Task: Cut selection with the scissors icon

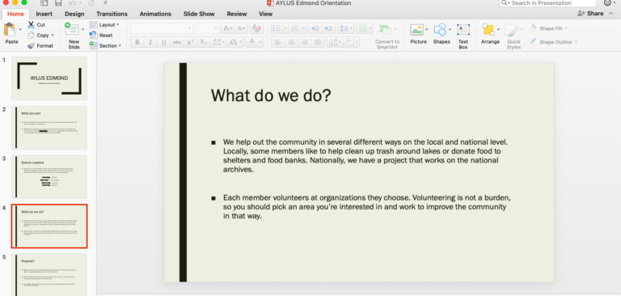Action: [x=31, y=25]
